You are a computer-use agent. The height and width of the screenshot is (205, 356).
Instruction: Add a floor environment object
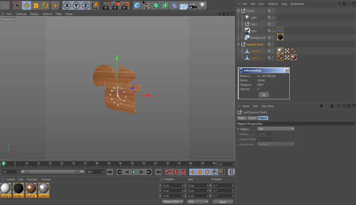[x=184, y=5]
